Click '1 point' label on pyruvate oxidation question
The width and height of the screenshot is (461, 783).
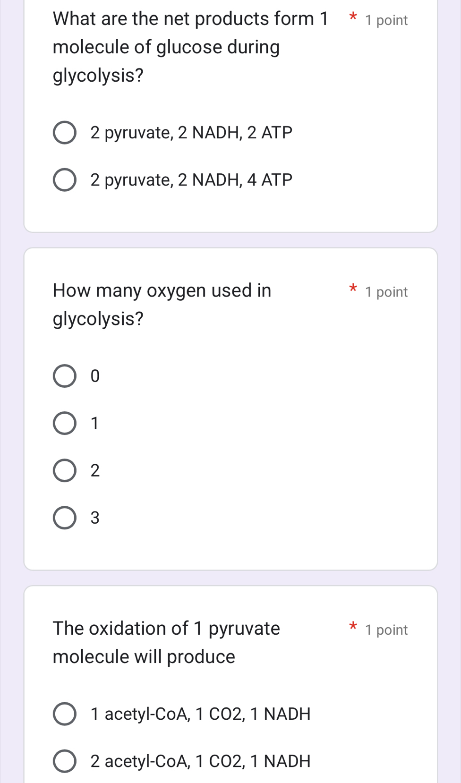pos(386,630)
